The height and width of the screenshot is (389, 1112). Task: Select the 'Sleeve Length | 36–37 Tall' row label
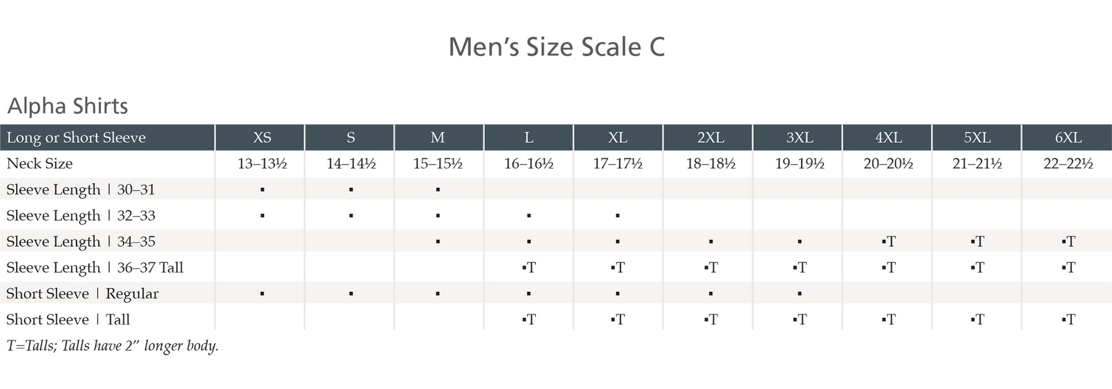95,267
